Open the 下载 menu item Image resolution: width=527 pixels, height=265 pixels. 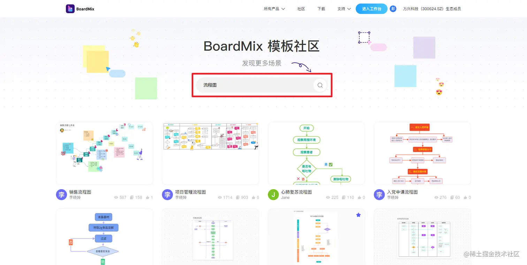pos(321,9)
